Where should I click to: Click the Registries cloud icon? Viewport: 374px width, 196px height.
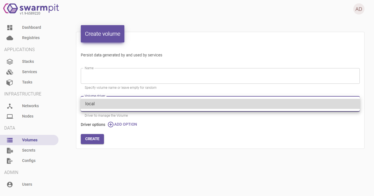10,38
